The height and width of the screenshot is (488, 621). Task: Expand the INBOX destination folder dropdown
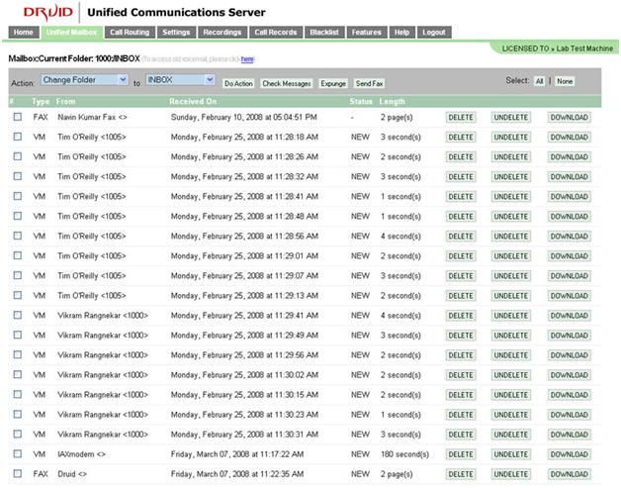pos(179,80)
